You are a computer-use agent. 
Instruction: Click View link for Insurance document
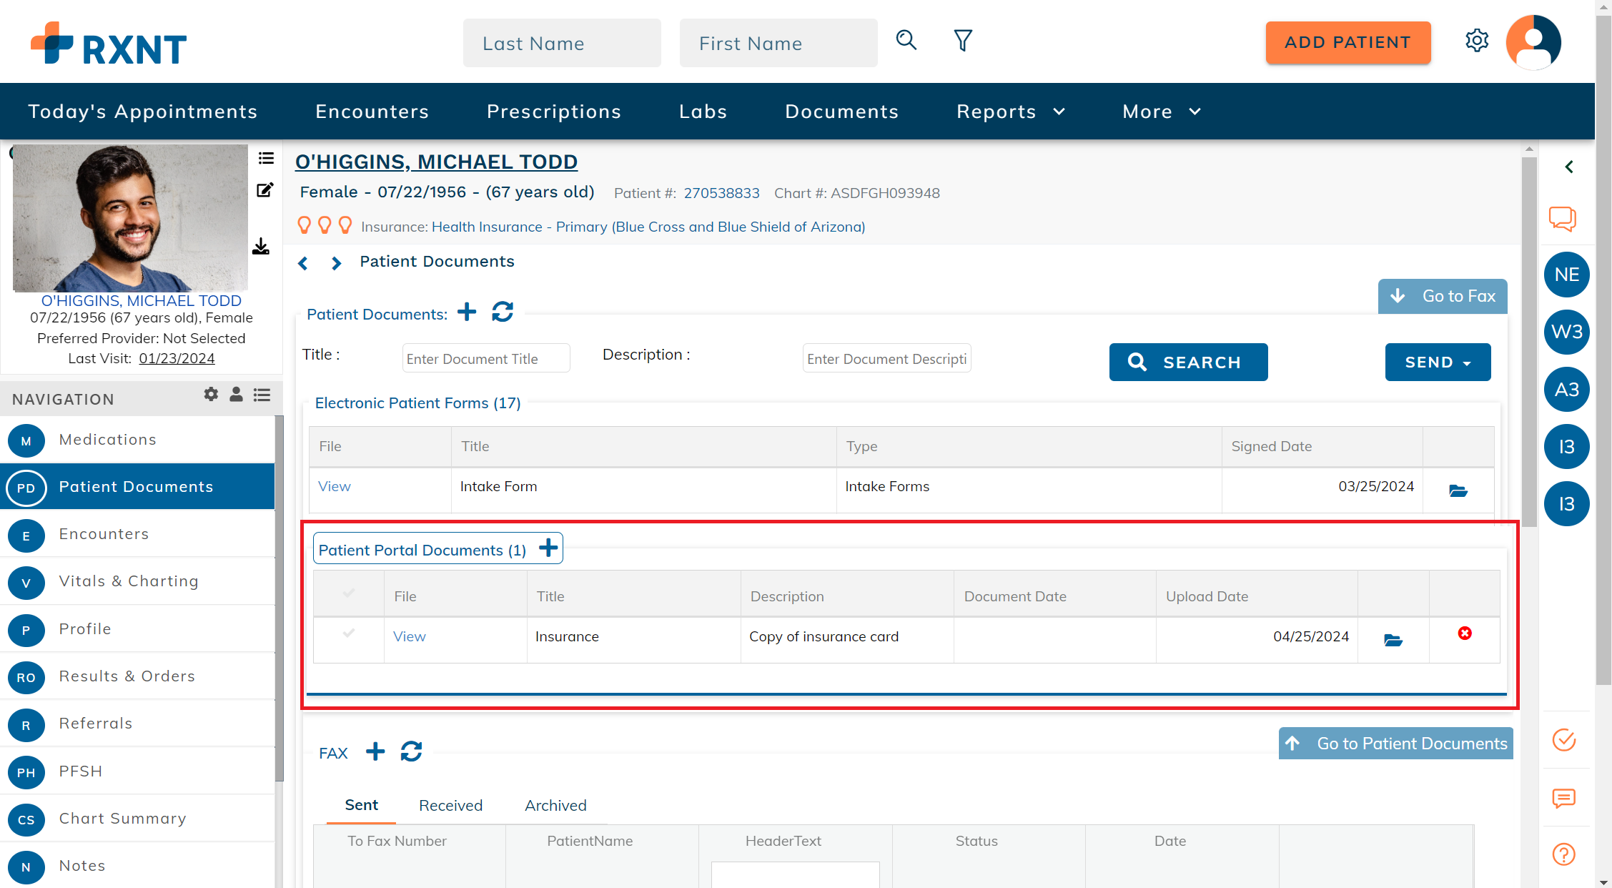coord(409,636)
